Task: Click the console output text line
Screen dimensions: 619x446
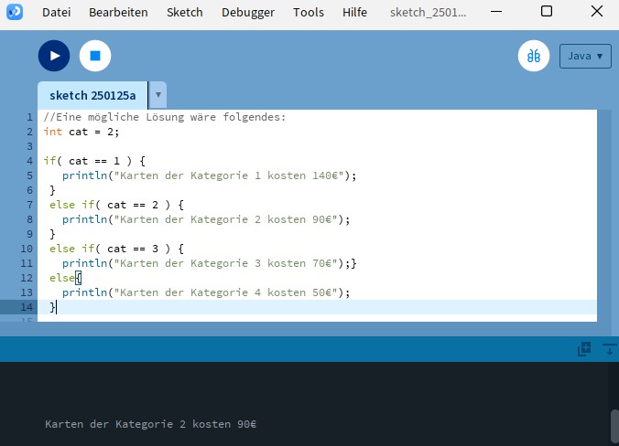Action: coord(151,425)
